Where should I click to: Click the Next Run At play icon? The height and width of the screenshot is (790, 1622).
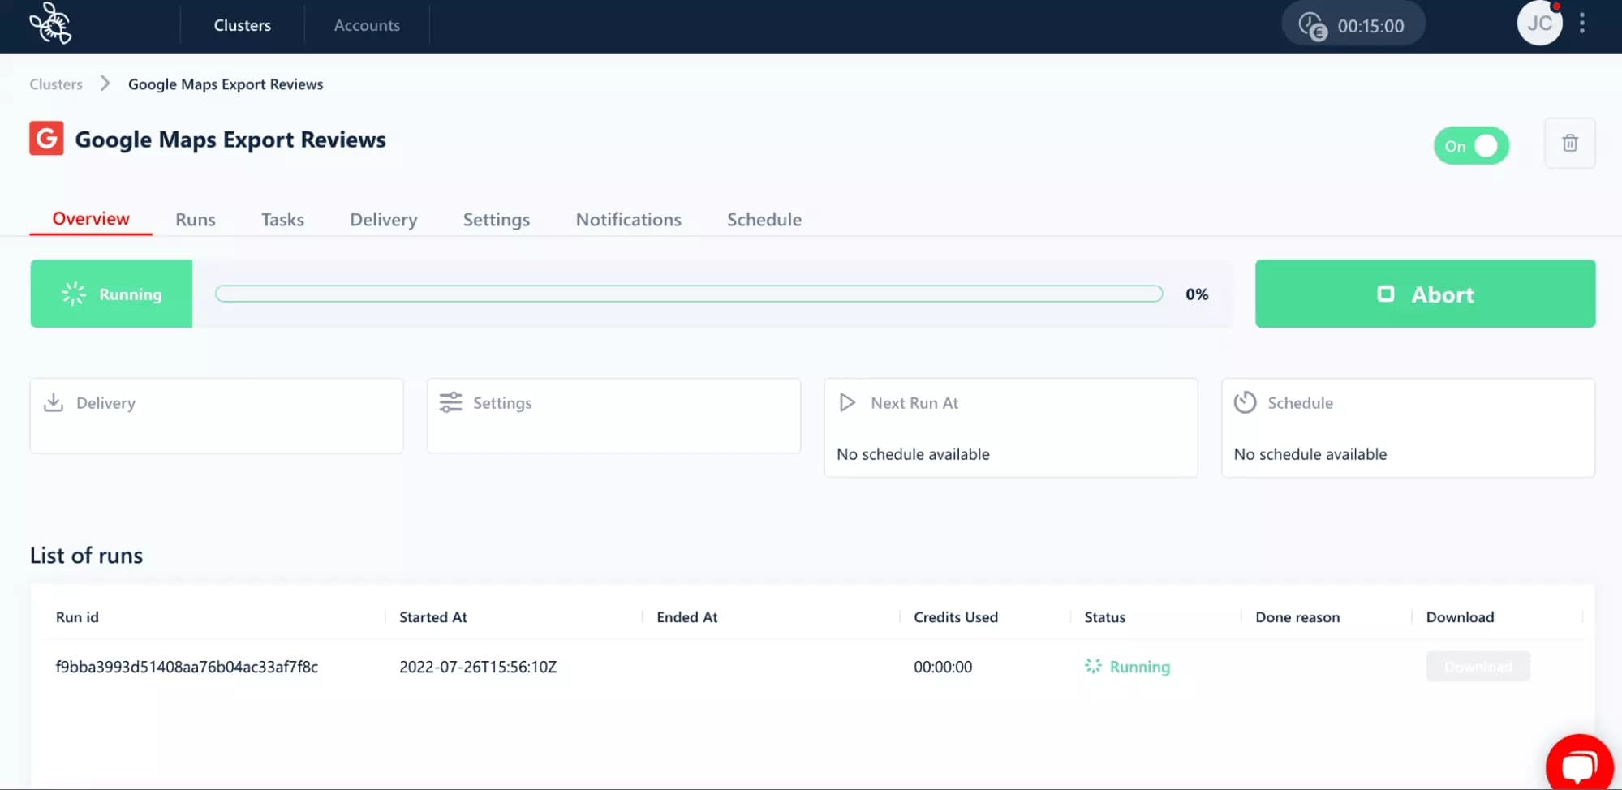[x=847, y=402]
